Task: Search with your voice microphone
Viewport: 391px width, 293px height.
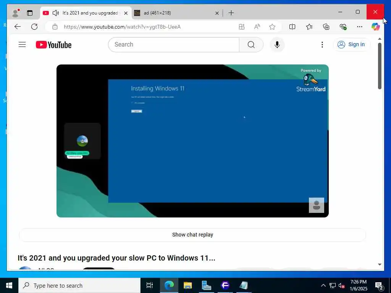Action: pyautogui.click(x=277, y=45)
